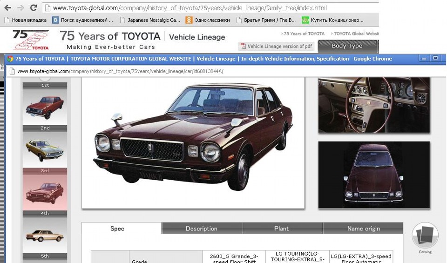Click the popup window URL field
The height and width of the screenshot is (263, 447).
(x=225, y=71)
